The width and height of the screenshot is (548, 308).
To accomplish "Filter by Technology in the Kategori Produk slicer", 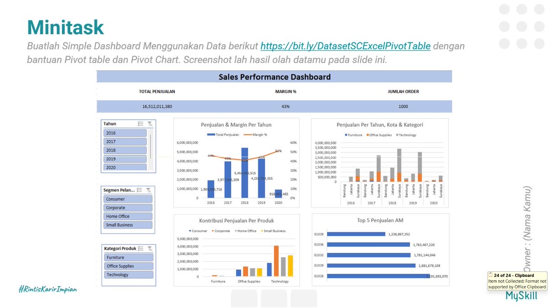I will point(128,275).
